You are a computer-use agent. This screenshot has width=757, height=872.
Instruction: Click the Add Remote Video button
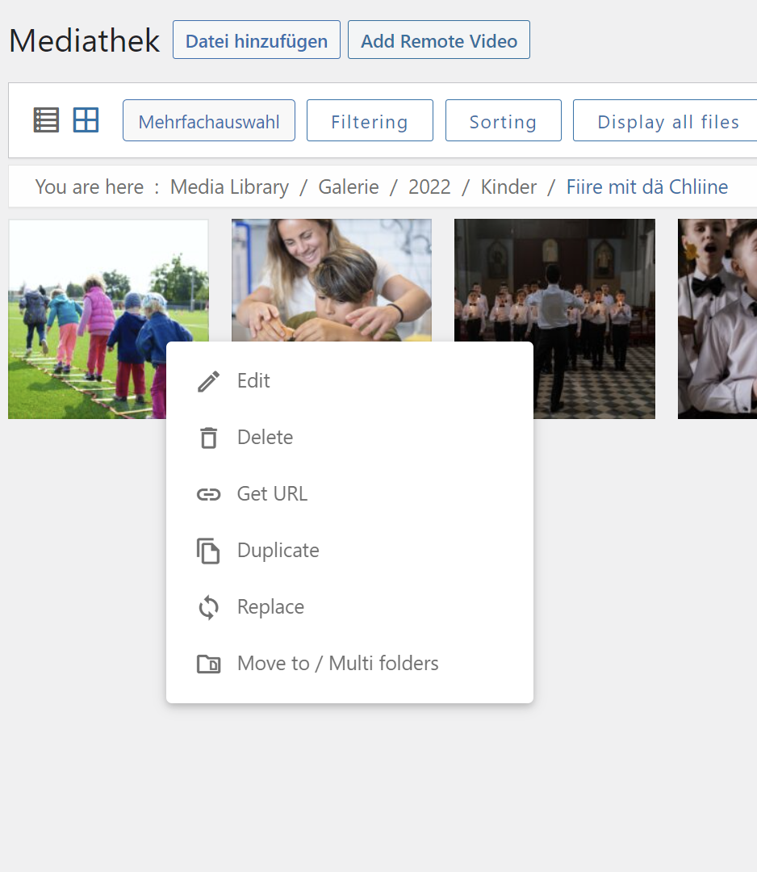click(x=438, y=40)
